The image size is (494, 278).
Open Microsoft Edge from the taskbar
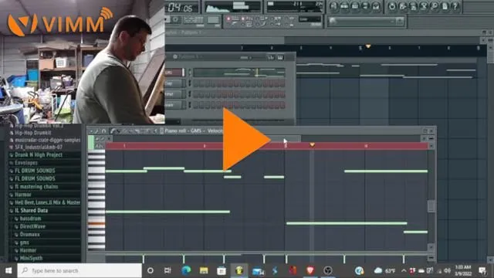click(x=186, y=271)
